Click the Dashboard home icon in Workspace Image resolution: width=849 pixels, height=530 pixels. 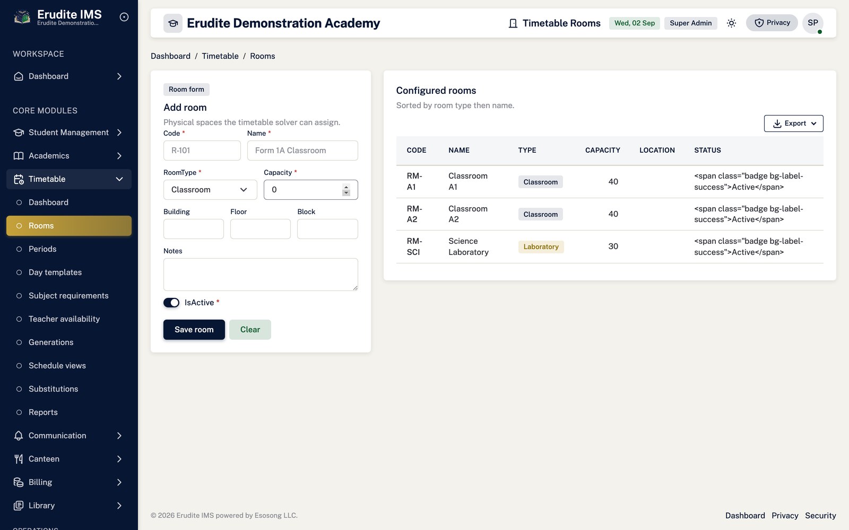pyautogui.click(x=19, y=76)
